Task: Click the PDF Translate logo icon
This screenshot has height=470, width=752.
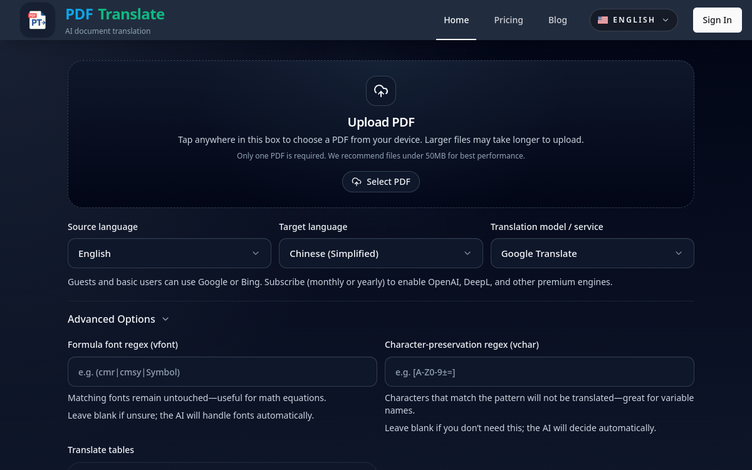Action: pos(38,20)
